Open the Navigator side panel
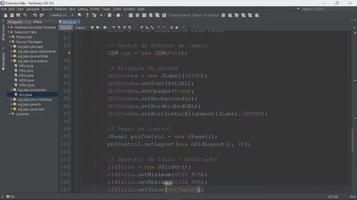This screenshot has height=200, width=357. pyautogui.click(x=3, y=61)
